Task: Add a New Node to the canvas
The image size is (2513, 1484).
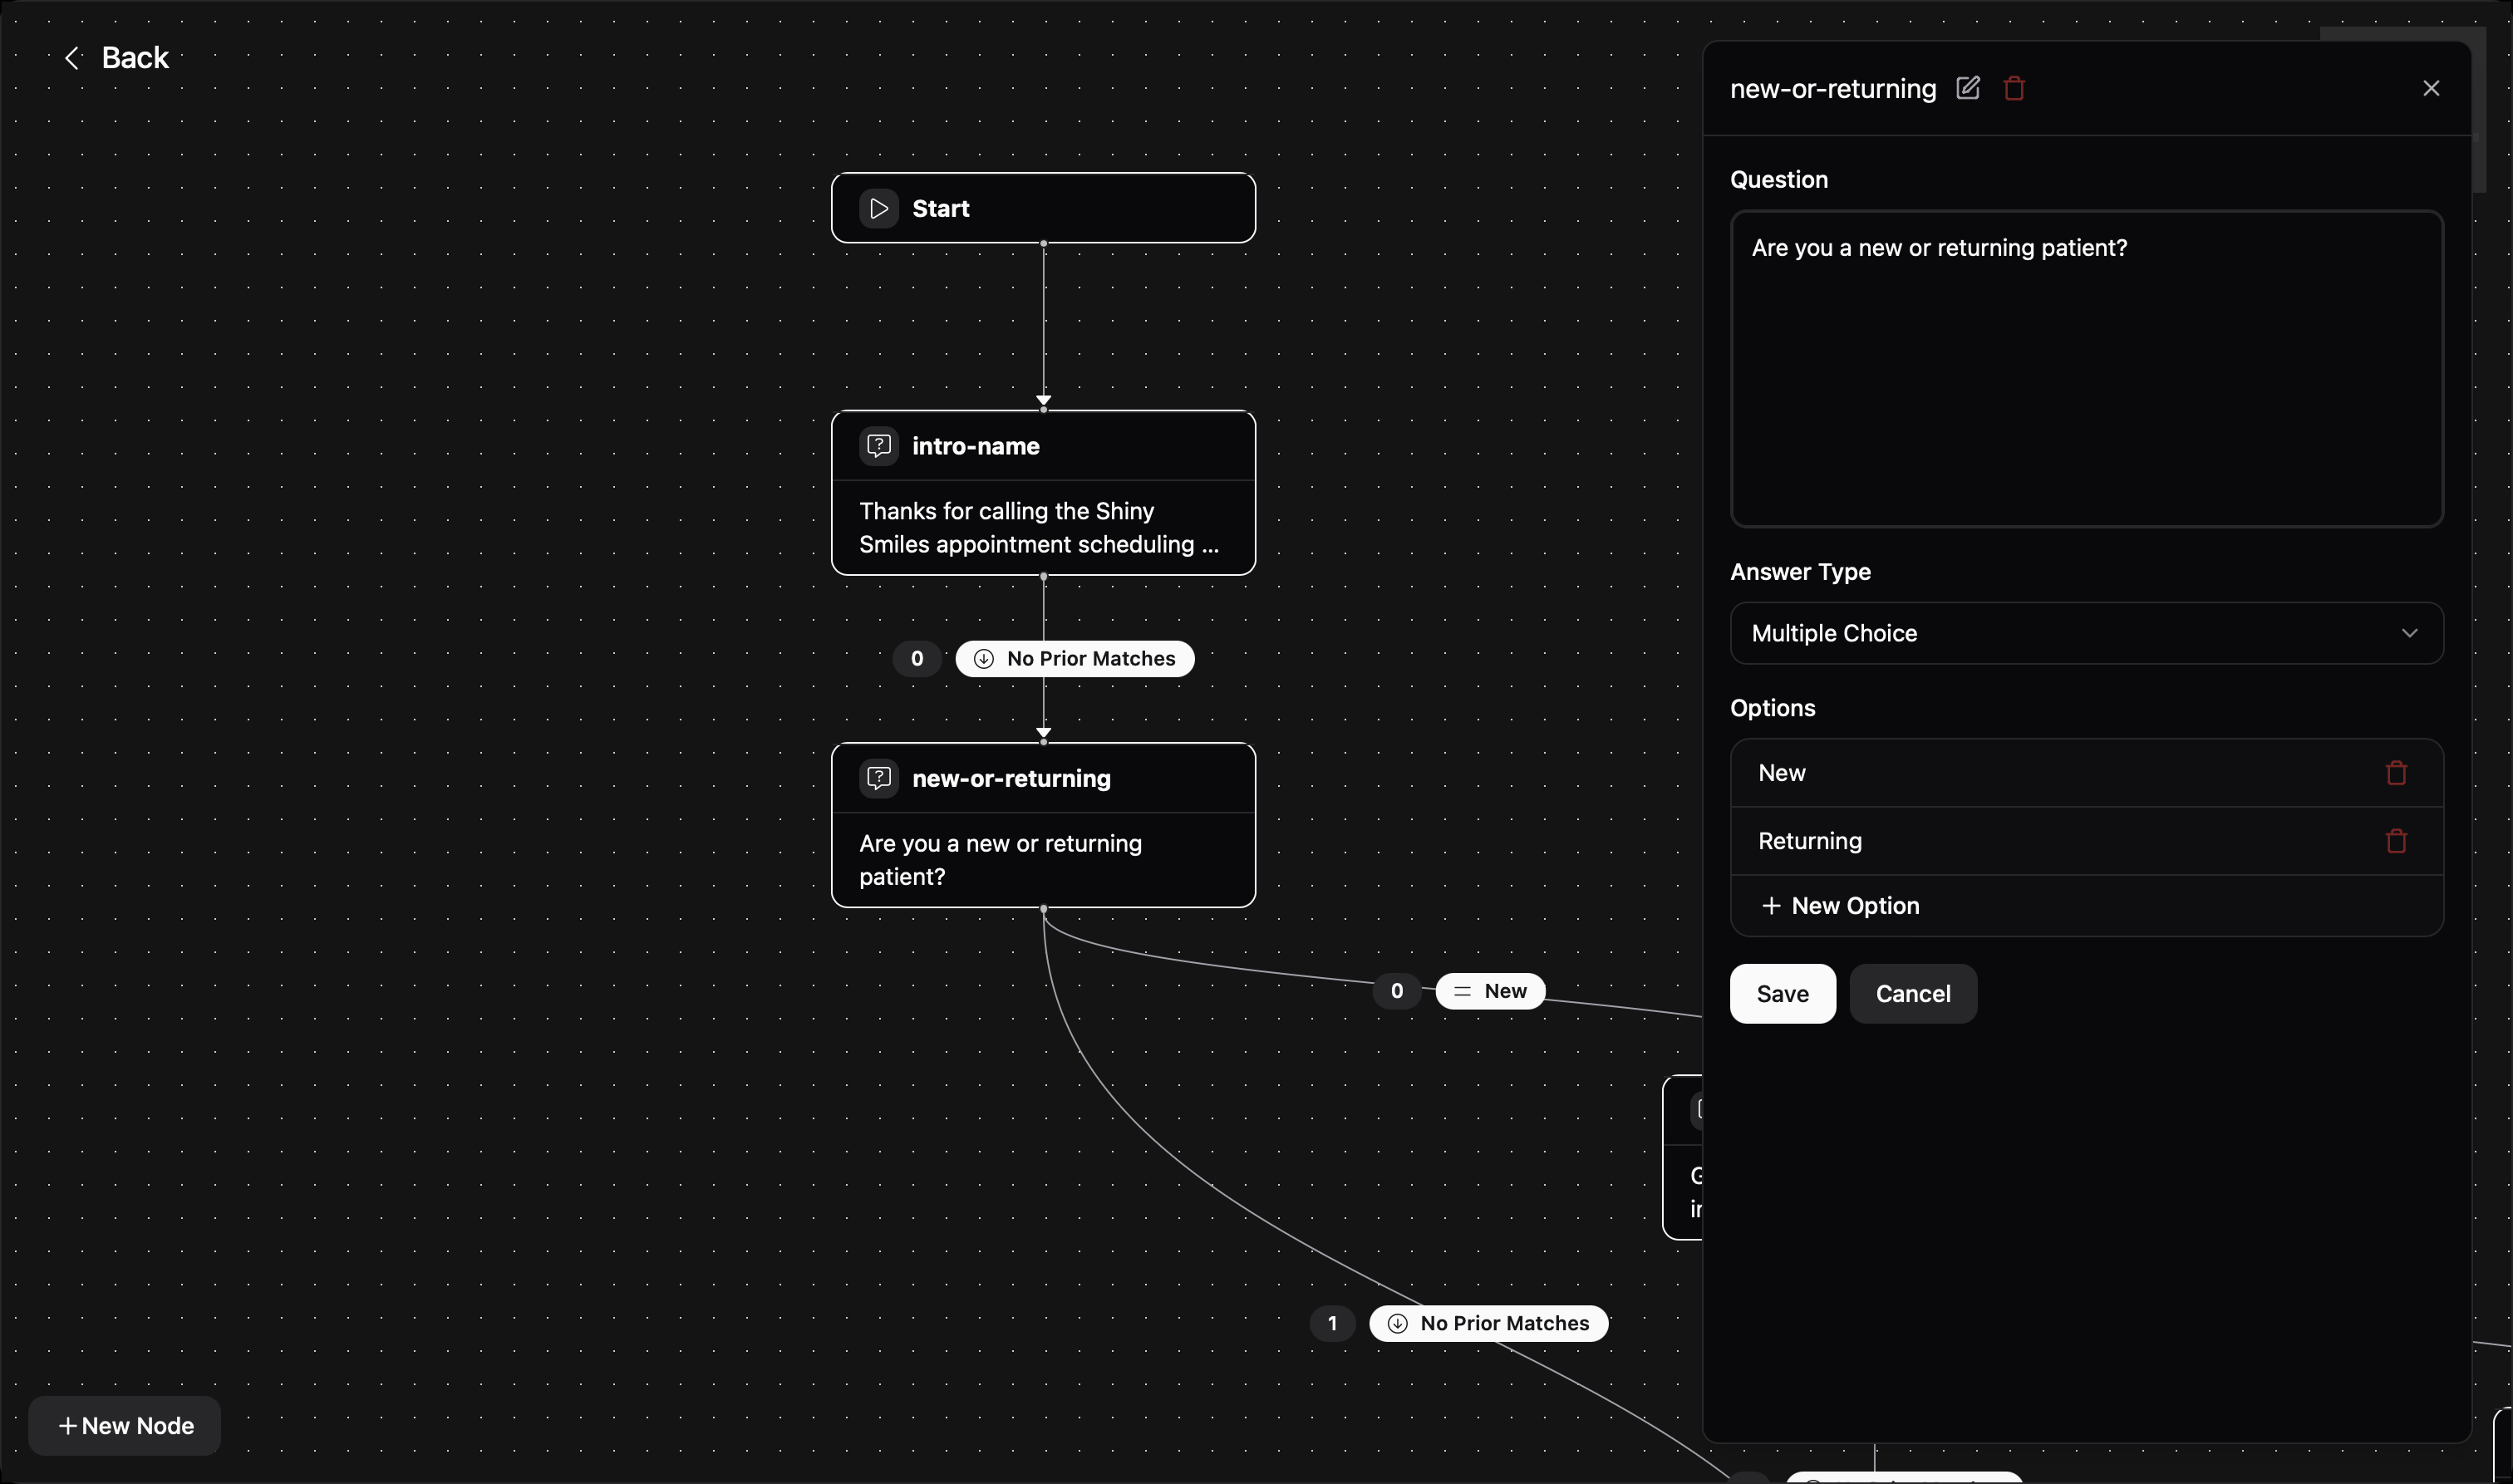Action: coord(125,1426)
